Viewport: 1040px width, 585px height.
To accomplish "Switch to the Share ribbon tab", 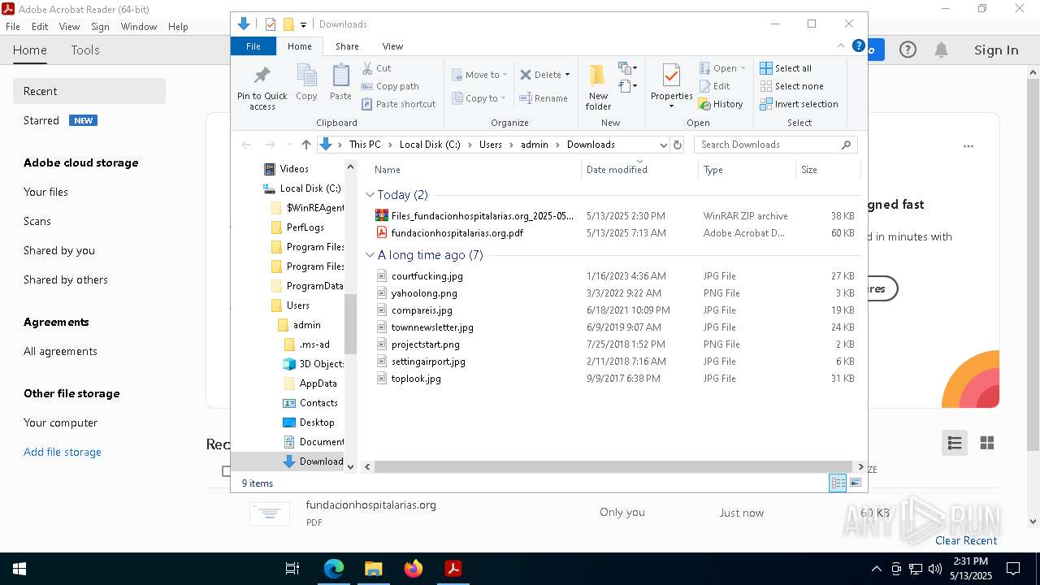I will point(347,46).
